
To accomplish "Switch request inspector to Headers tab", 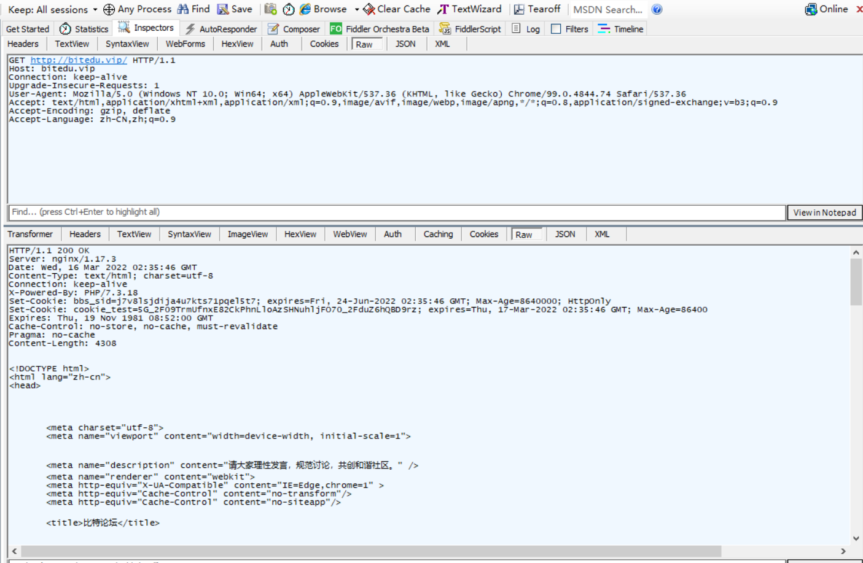I will click(23, 44).
